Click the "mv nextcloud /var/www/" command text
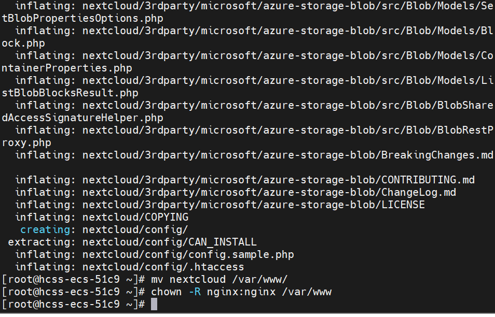 pos(219,280)
